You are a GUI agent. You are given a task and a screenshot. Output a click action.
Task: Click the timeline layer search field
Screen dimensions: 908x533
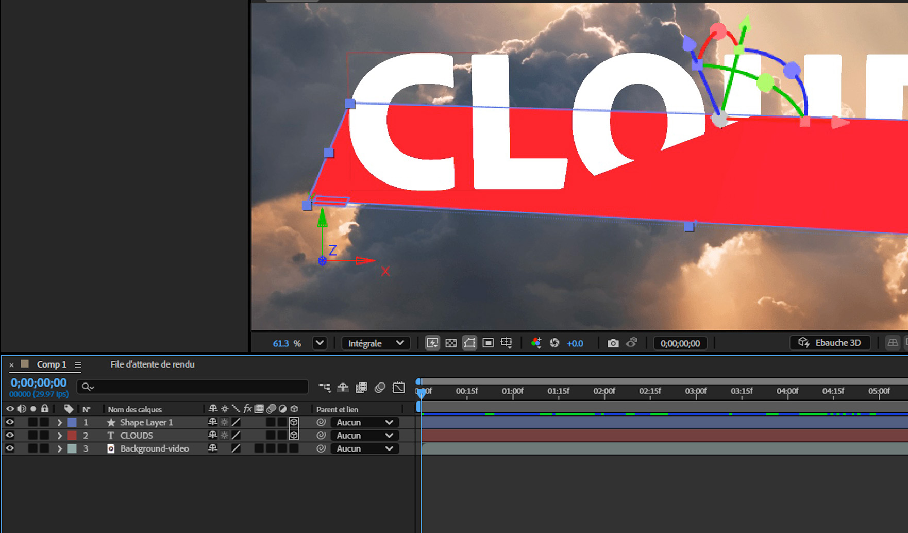click(x=196, y=387)
